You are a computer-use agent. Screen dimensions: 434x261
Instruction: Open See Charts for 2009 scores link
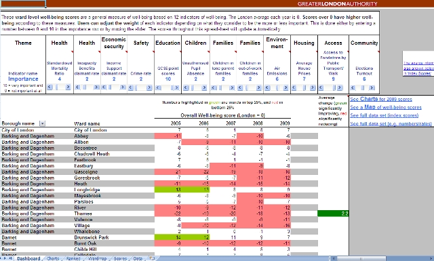click(x=381, y=99)
